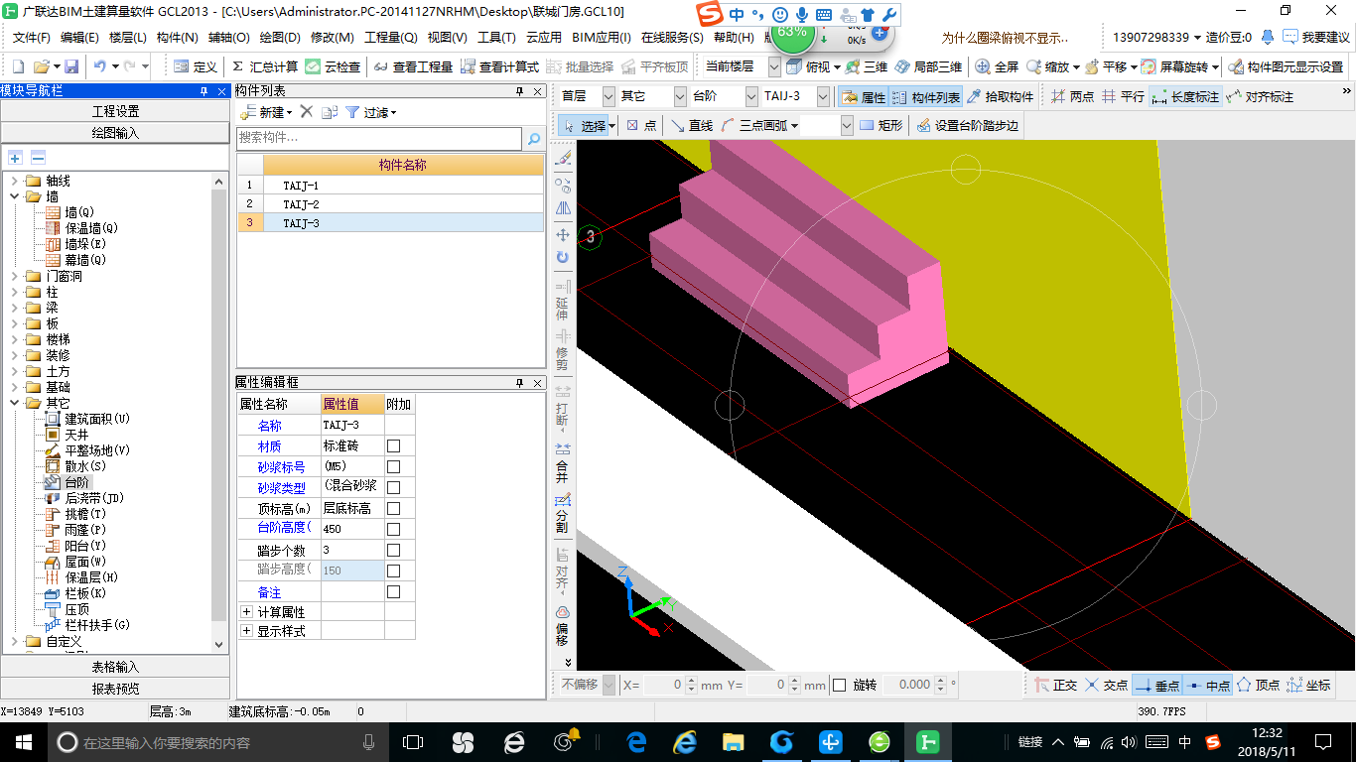Run 云检查 cloud check
Image resolution: width=1356 pixels, height=762 pixels.
(333, 66)
